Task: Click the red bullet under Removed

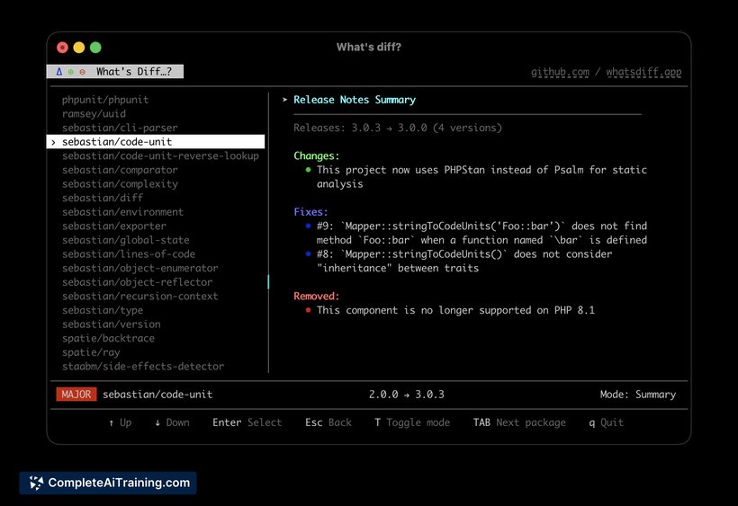Action: pos(308,310)
